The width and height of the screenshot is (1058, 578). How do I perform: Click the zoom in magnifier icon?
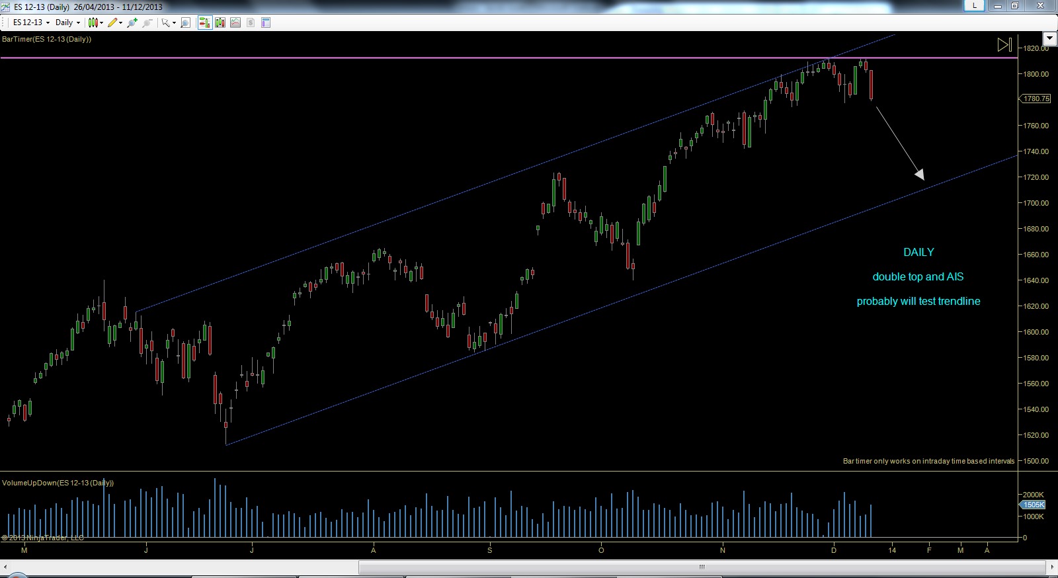click(132, 22)
